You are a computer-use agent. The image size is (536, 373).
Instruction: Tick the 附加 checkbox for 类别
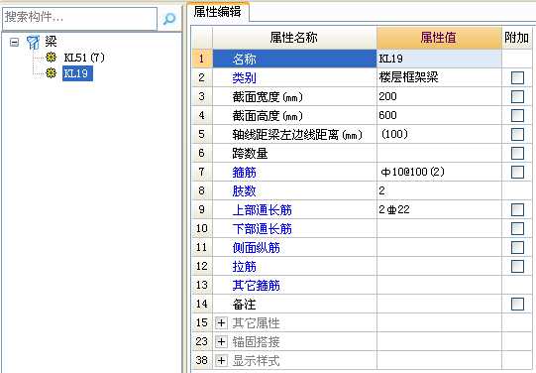(x=517, y=78)
